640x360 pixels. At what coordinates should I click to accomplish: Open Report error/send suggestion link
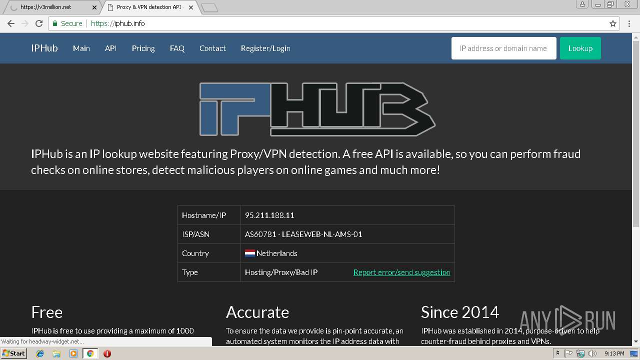click(x=401, y=272)
